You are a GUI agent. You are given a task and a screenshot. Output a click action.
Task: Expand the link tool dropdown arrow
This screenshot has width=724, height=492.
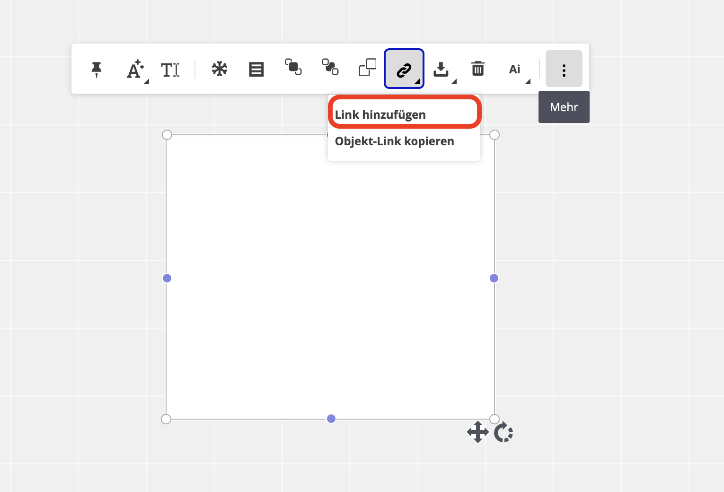click(x=417, y=82)
